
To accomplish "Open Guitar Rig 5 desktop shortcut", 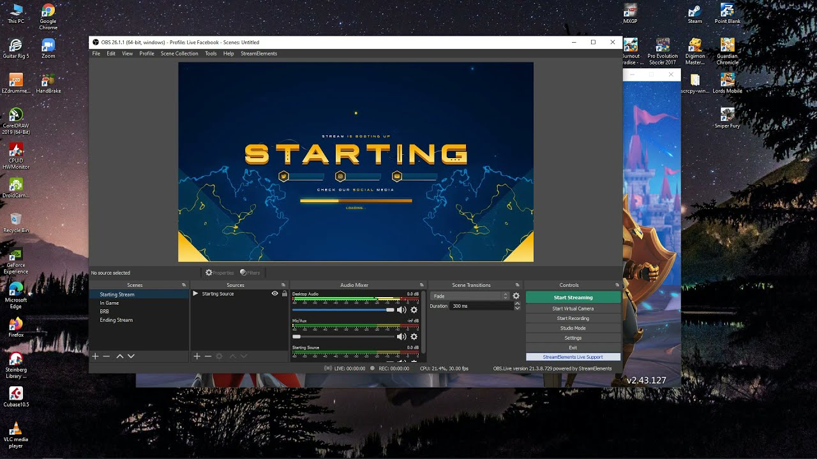I will 16,48.
